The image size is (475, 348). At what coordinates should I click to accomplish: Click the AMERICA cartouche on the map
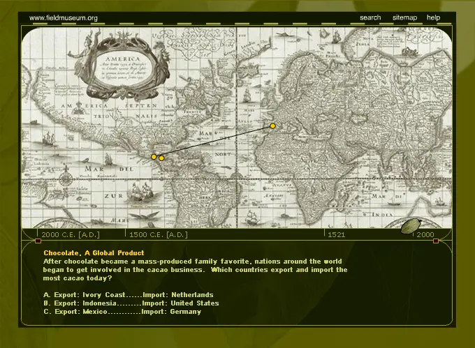click(122, 66)
